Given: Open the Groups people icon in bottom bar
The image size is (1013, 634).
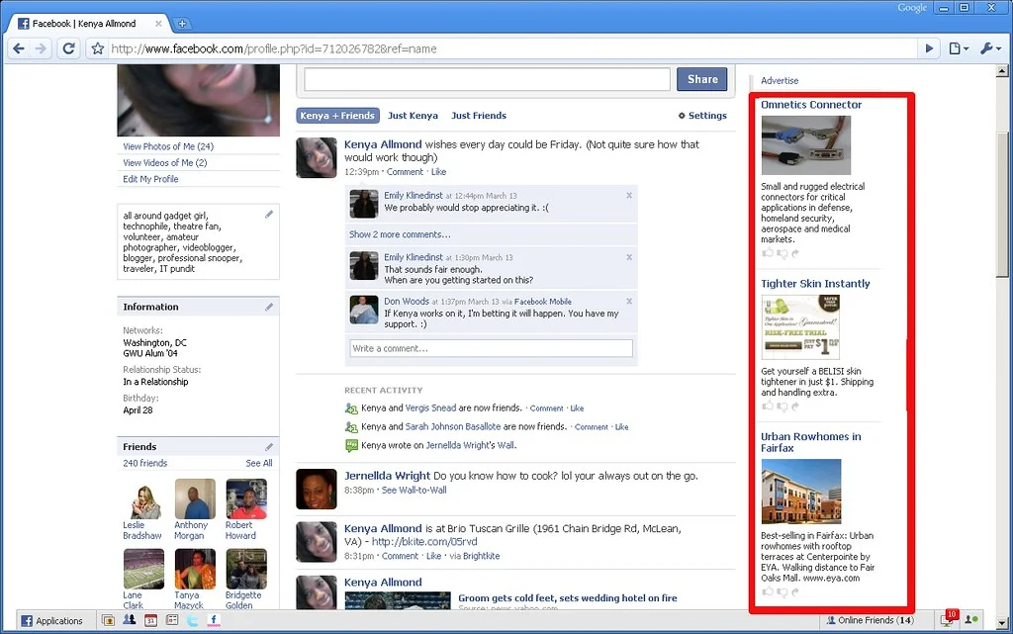Looking at the screenshot, I should [x=130, y=620].
